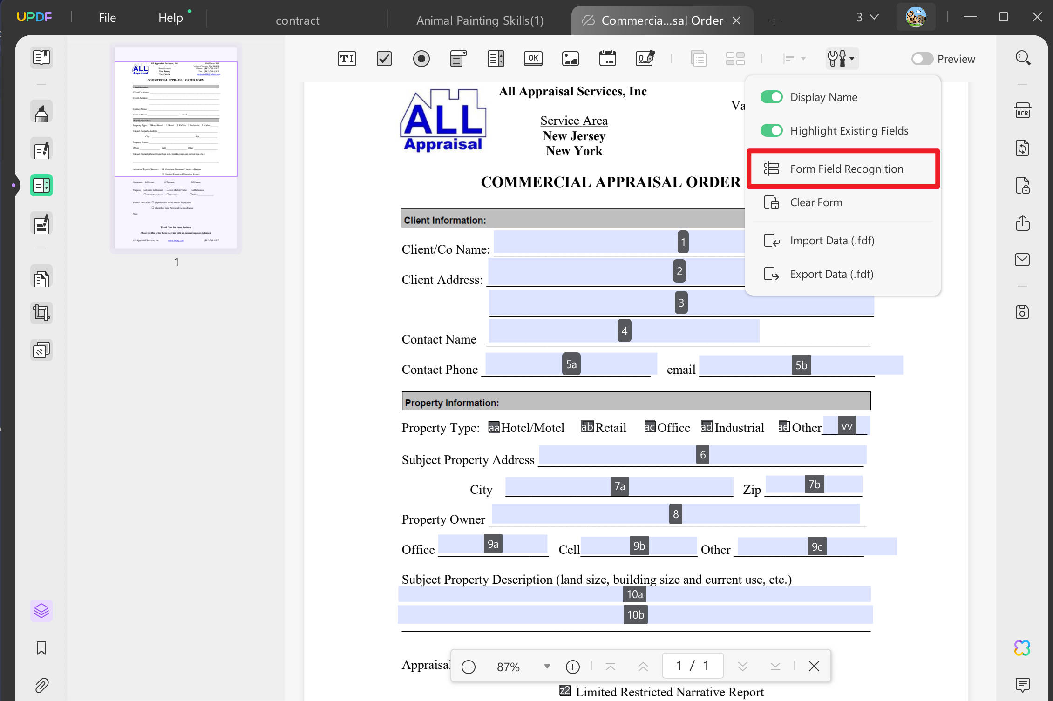Viewport: 1053px width, 701px height.
Task: Turn off Display Name toggle
Action: 771,97
